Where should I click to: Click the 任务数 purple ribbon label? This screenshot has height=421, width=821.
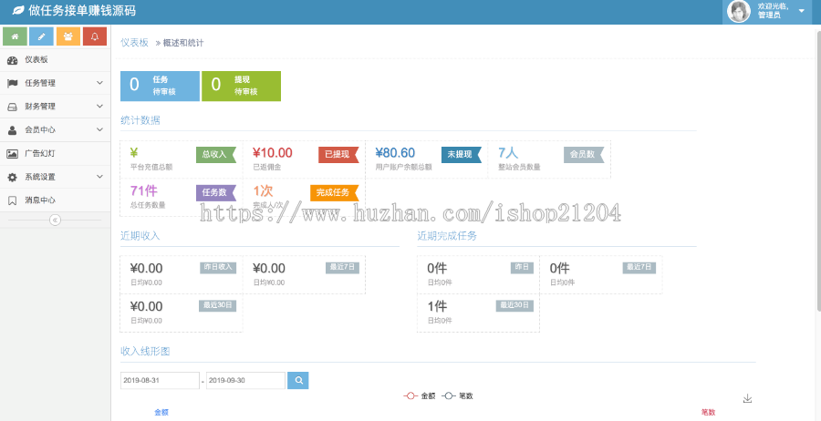(x=216, y=193)
